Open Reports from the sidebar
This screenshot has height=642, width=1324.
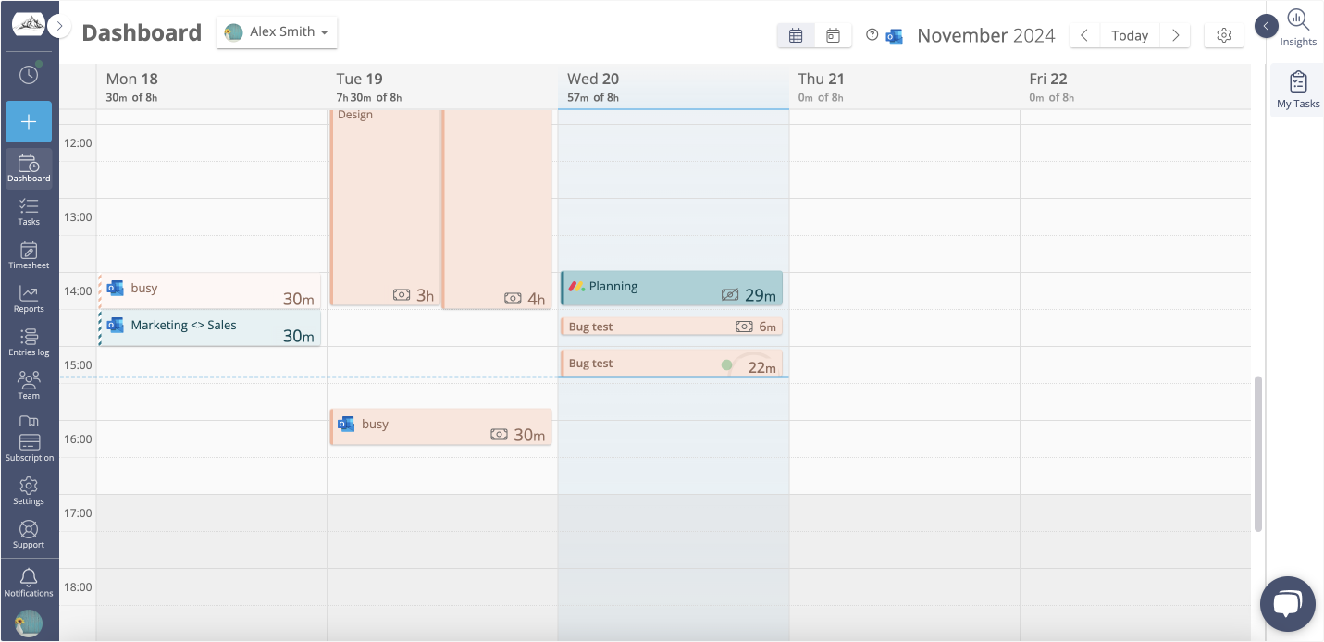(x=29, y=298)
